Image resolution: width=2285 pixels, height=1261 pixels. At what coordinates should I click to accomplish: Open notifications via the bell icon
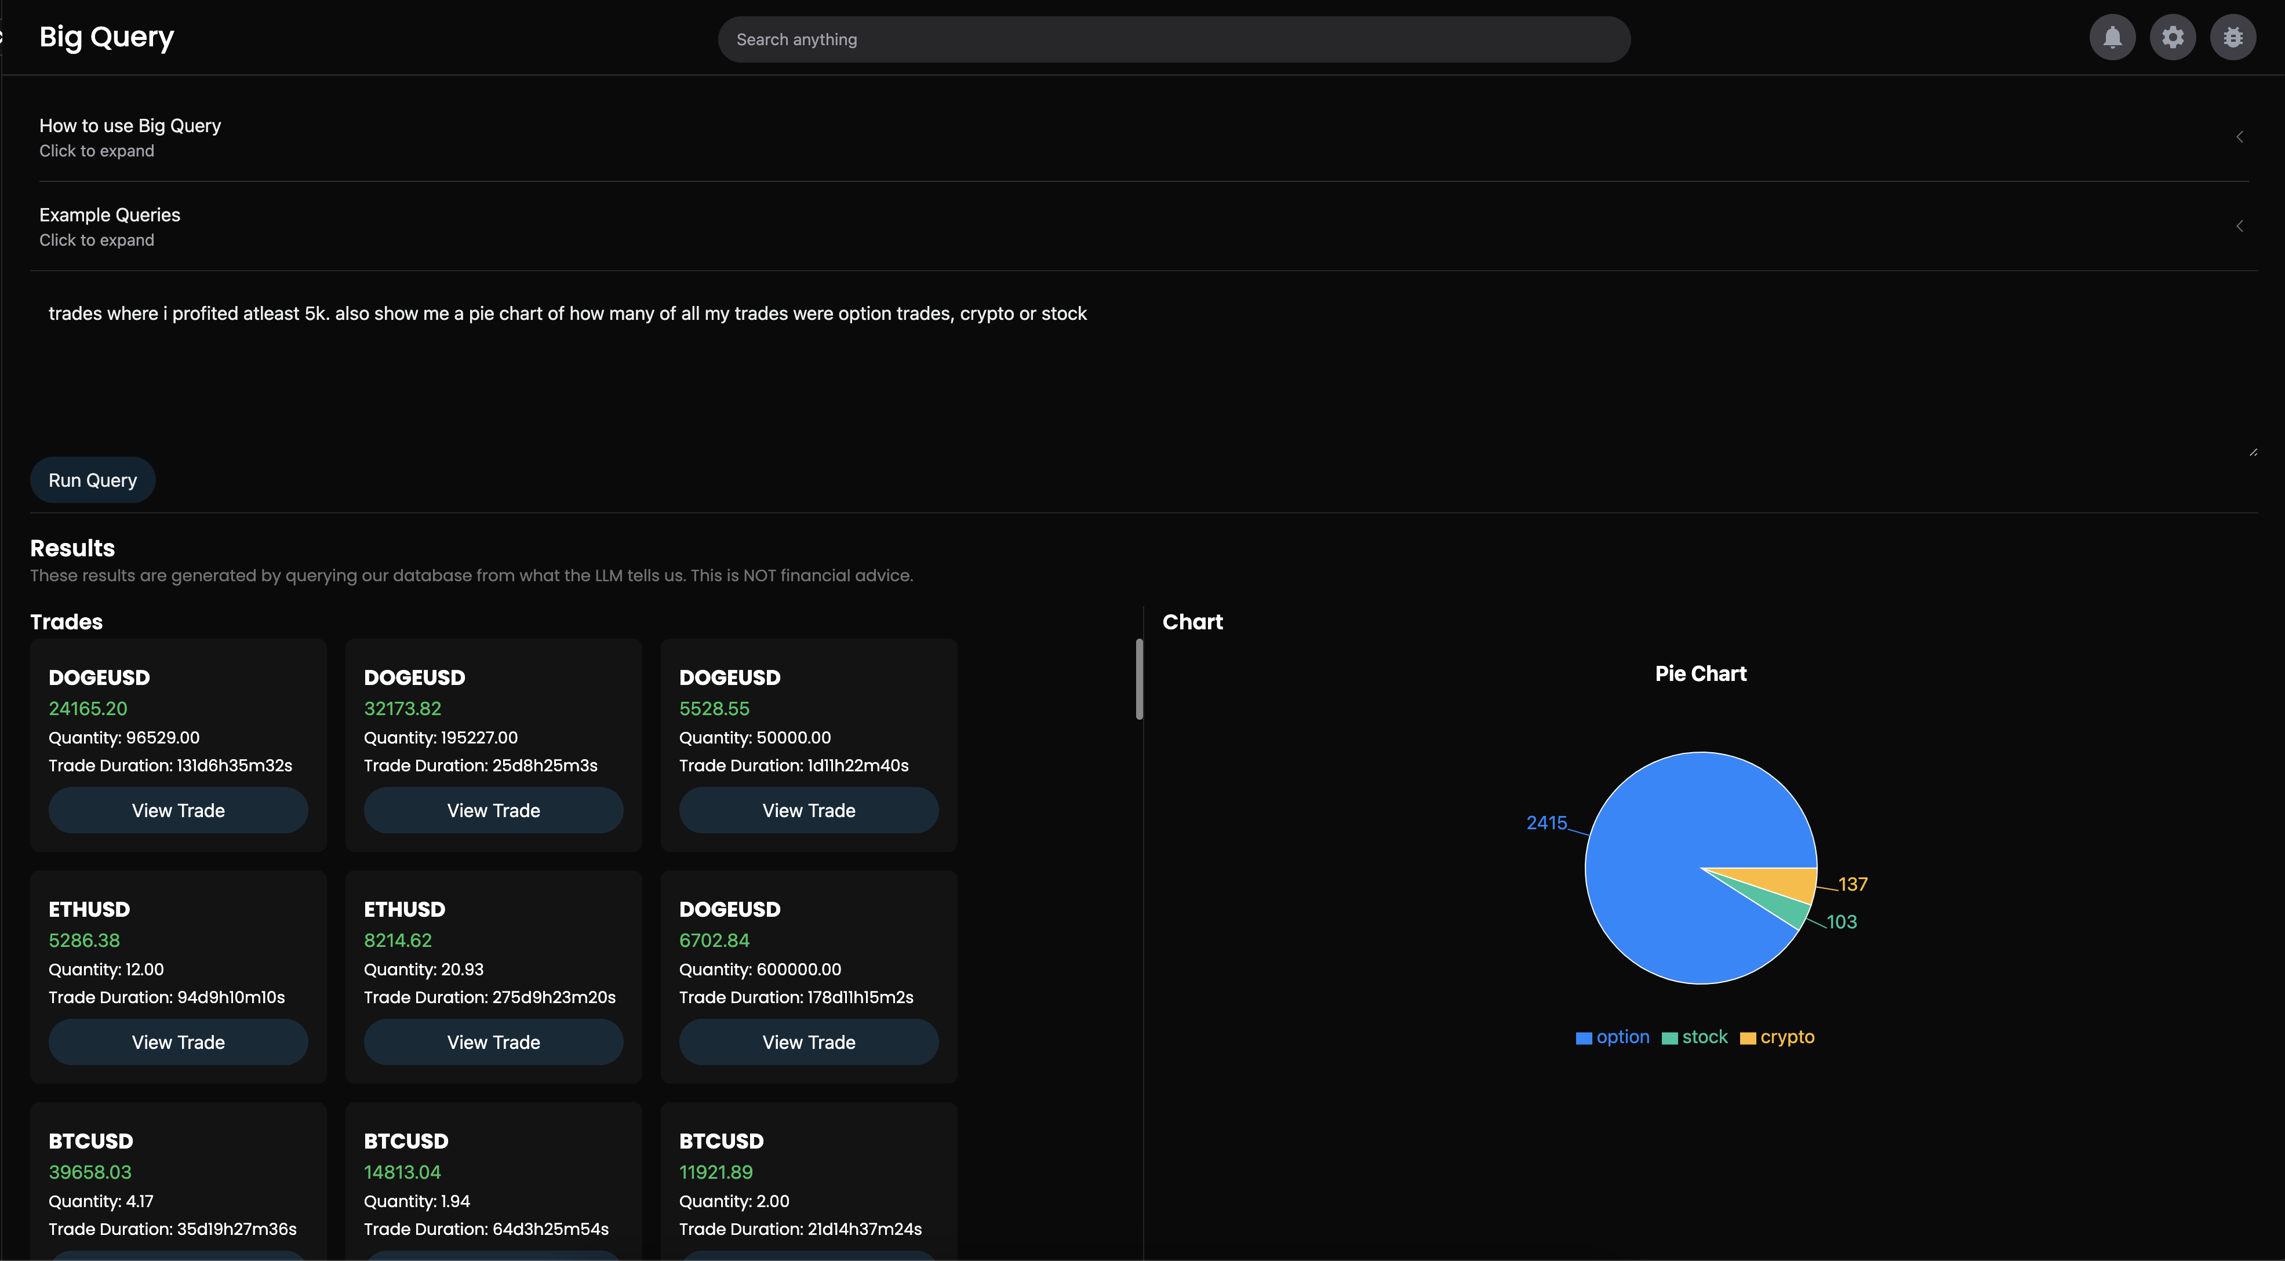coord(2113,37)
